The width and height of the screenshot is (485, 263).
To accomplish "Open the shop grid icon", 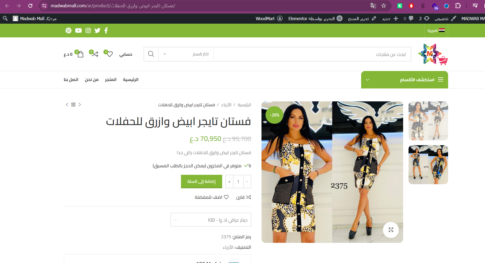I will pyautogui.click(x=73, y=105).
